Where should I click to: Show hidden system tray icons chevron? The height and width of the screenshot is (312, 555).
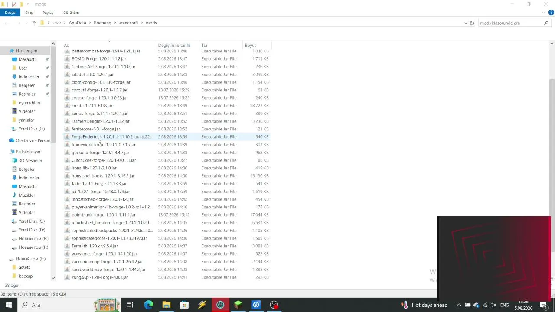[x=459, y=305]
